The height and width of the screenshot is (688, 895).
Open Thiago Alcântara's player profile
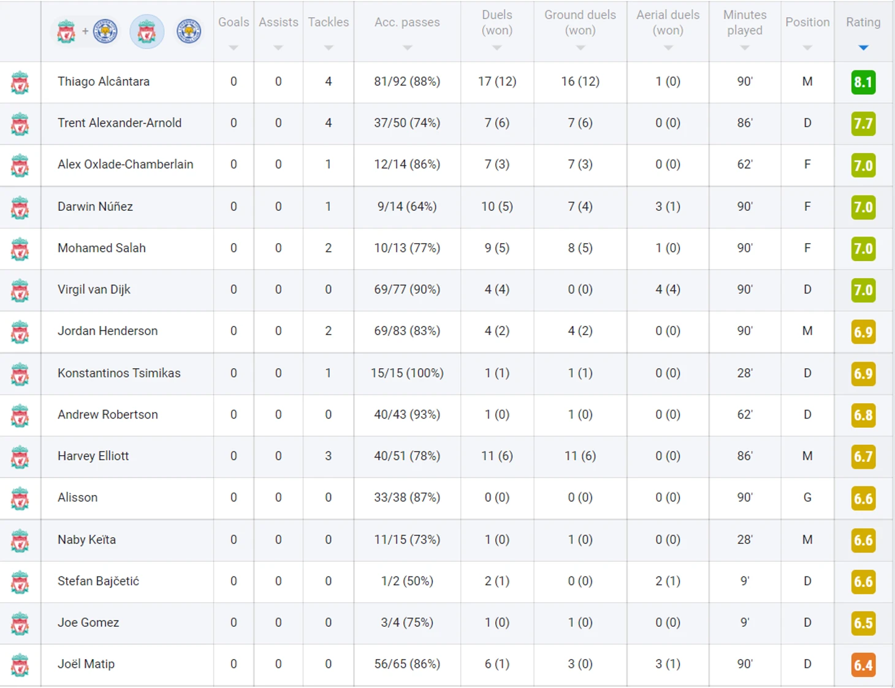[x=104, y=81]
